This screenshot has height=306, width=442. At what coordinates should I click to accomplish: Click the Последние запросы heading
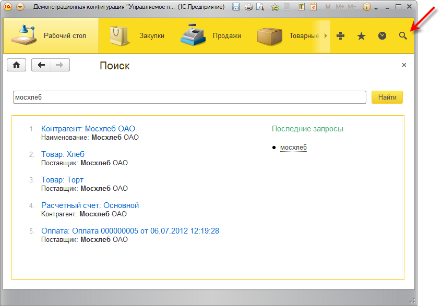coord(307,129)
